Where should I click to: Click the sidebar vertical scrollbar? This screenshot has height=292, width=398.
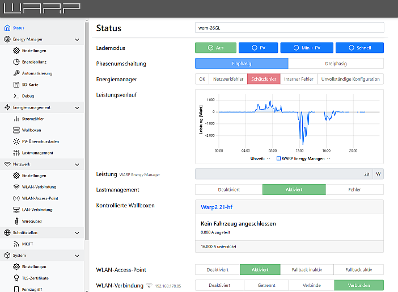coord(87,131)
